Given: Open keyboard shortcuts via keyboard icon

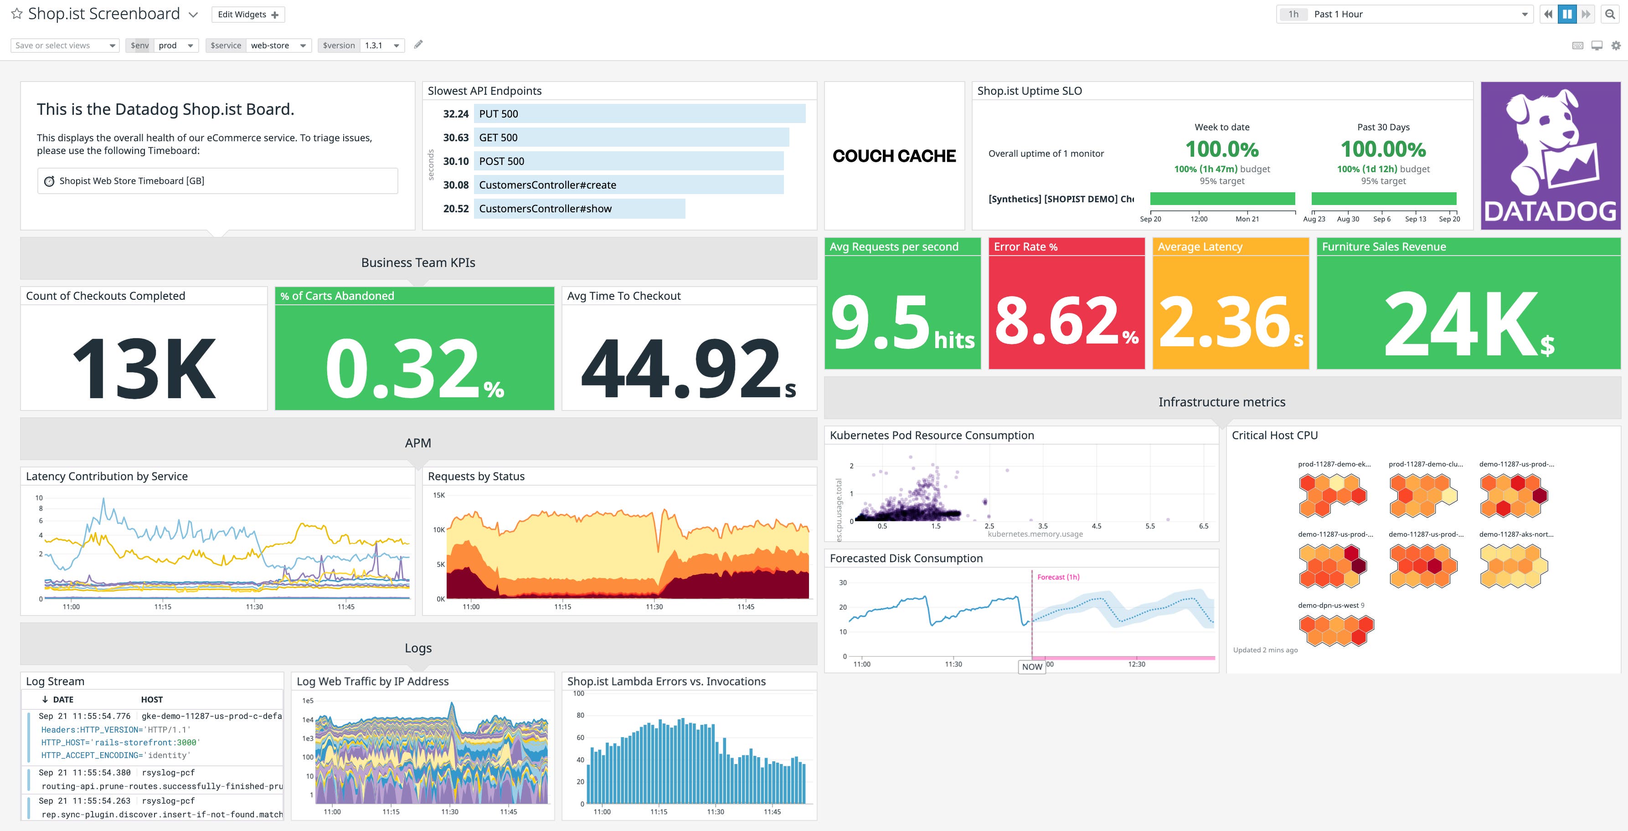Looking at the screenshot, I should (x=1577, y=46).
